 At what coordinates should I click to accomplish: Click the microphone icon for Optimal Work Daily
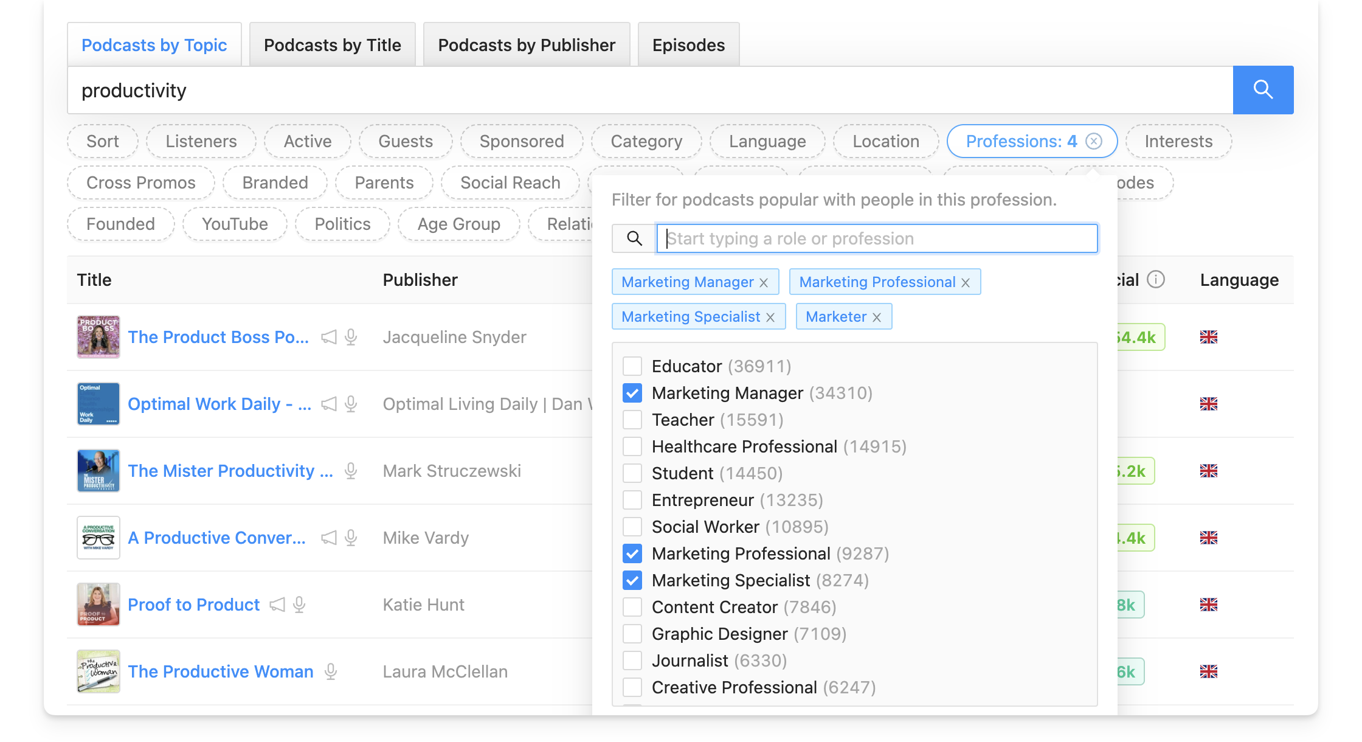pyautogui.click(x=351, y=404)
